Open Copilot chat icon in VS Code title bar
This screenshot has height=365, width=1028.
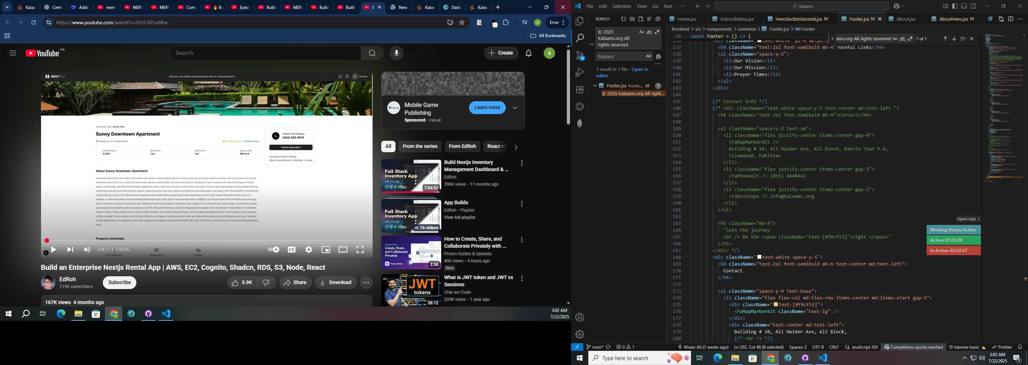pos(896,6)
